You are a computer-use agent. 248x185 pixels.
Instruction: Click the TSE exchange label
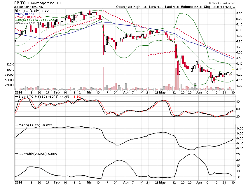[x=60, y=3]
